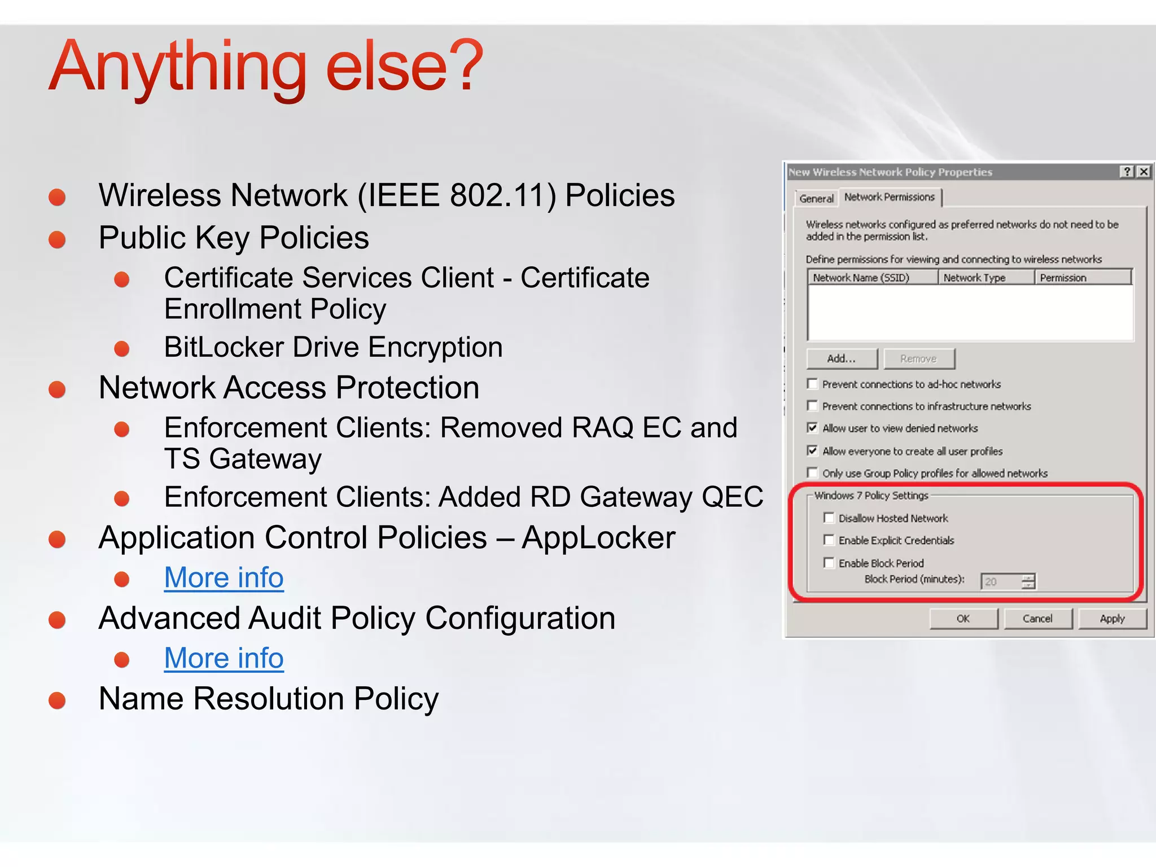Click the Network Type column header
This screenshot has height=867, width=1156.
[986, 277]
